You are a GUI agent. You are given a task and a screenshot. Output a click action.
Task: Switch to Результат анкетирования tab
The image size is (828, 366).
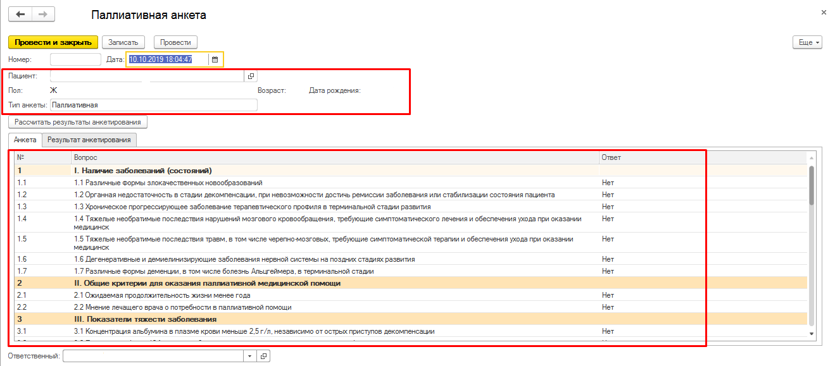[x=89, y=140]
